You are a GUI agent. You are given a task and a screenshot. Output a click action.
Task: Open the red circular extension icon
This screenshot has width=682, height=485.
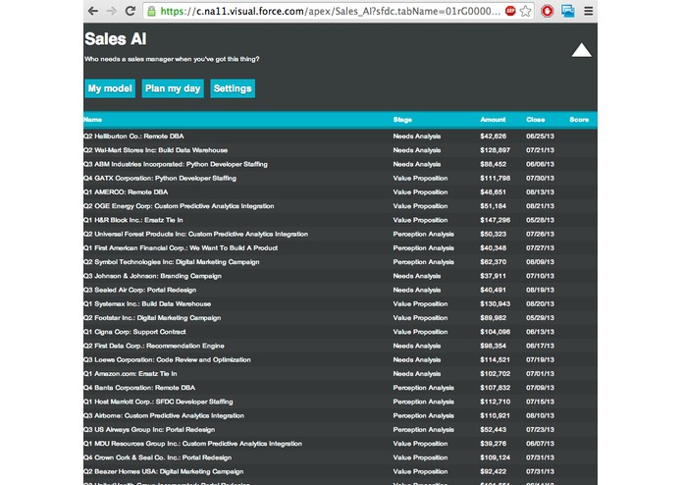pyautogui.click(x=548, y=11)
